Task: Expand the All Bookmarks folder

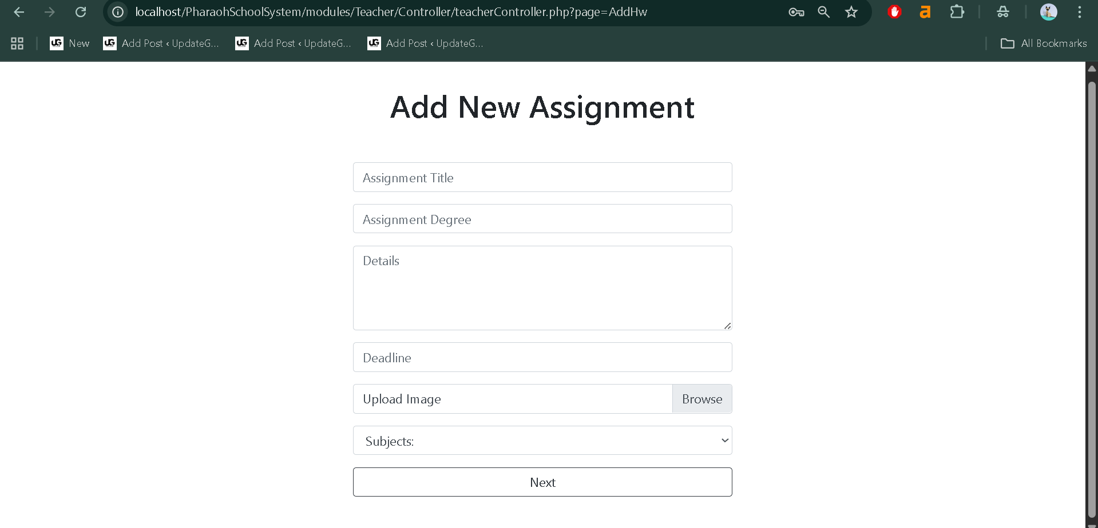Action: coord(1042,43)
